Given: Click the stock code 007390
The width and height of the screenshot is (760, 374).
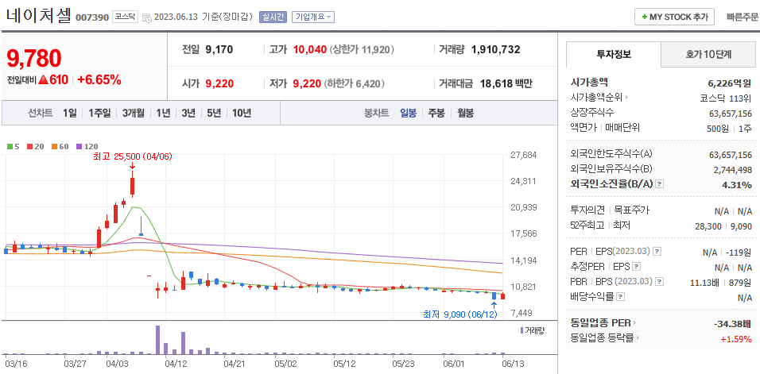Looking at the screenshot, I should point(92,18).
